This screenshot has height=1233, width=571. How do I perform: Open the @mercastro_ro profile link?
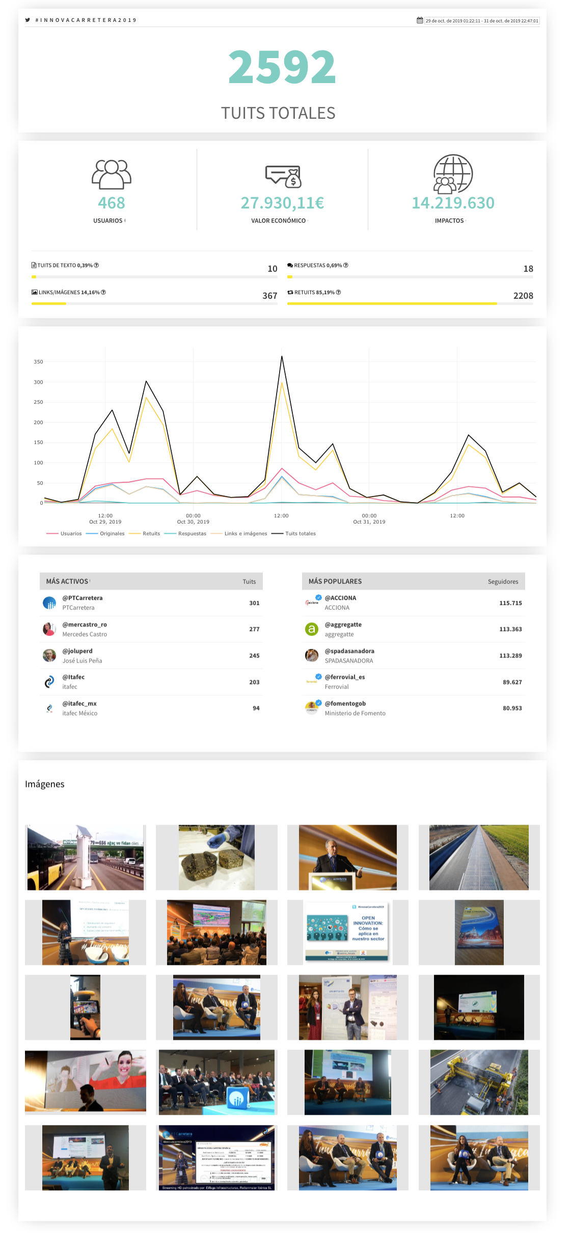(x=85, y=624)
